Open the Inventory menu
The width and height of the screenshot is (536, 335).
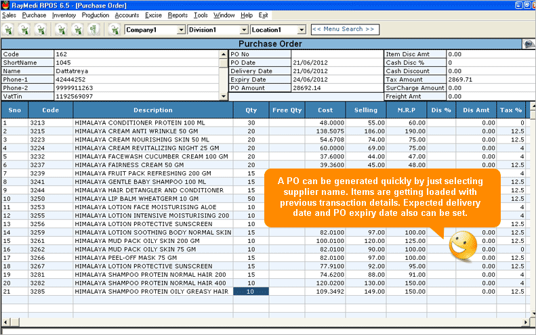(x=64, y=15)
